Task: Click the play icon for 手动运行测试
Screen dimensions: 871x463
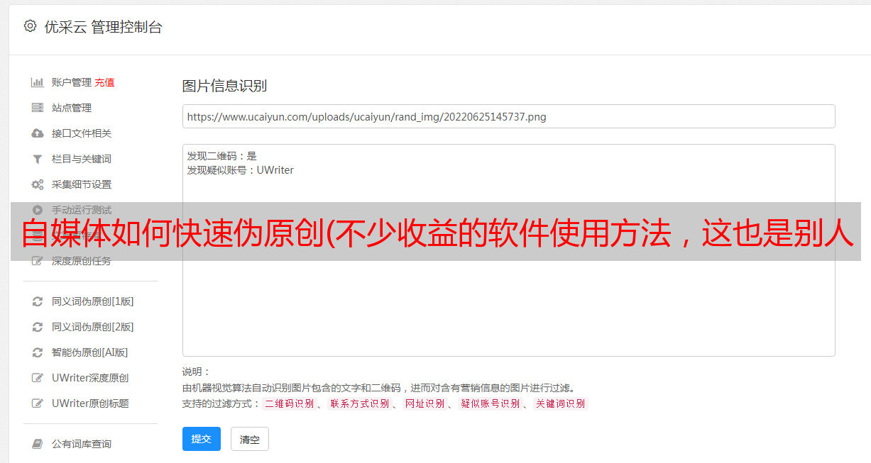Action: tap(38, 210)
